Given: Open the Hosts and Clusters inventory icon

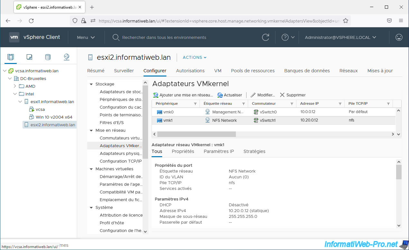Looking at the screenshot, I should (11, 57).
